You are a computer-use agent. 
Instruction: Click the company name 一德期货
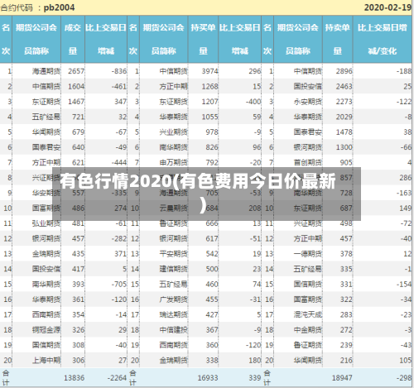308,254
